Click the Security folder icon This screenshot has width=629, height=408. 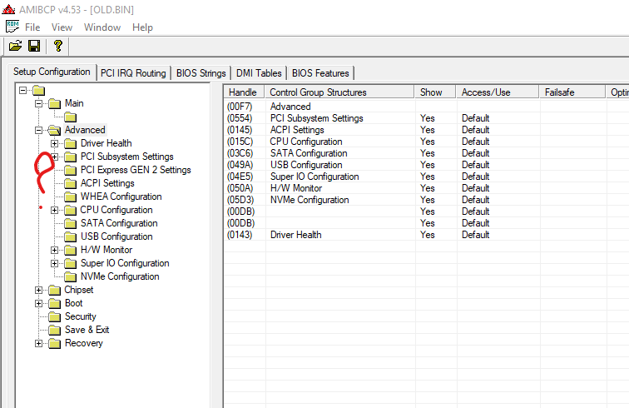pos(55,316)
